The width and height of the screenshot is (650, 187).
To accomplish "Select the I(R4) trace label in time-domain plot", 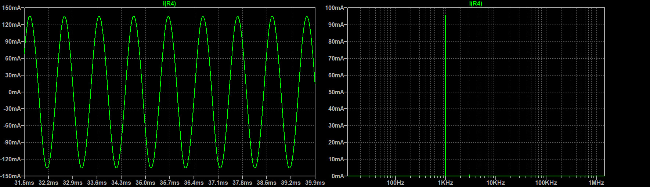I will pyautogui.click(x=169, y=4).
